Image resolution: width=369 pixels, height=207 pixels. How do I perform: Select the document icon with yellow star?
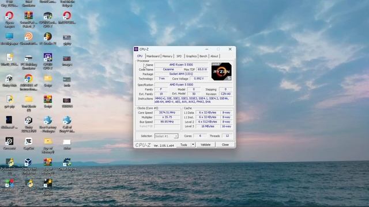pos(9,57)
